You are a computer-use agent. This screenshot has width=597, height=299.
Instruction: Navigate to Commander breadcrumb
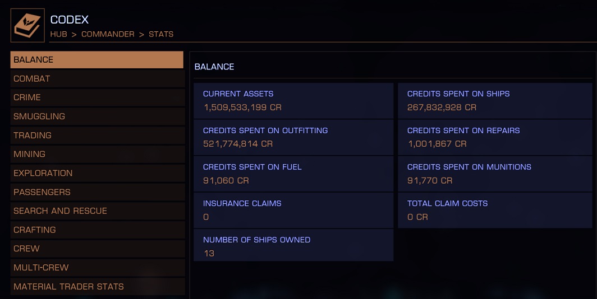(108, 34)
